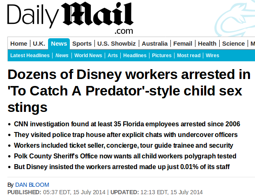Visit the Australia section
Image resolution: width=255 pixels, height=195 pixels.
click(x=155, y=44)
